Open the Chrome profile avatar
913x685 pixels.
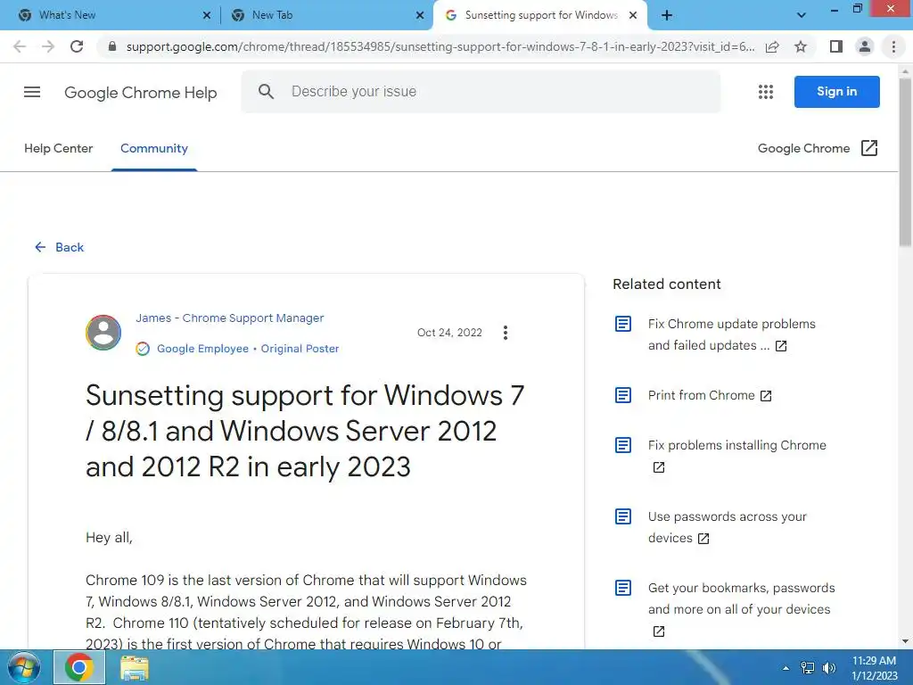[865, 46]
